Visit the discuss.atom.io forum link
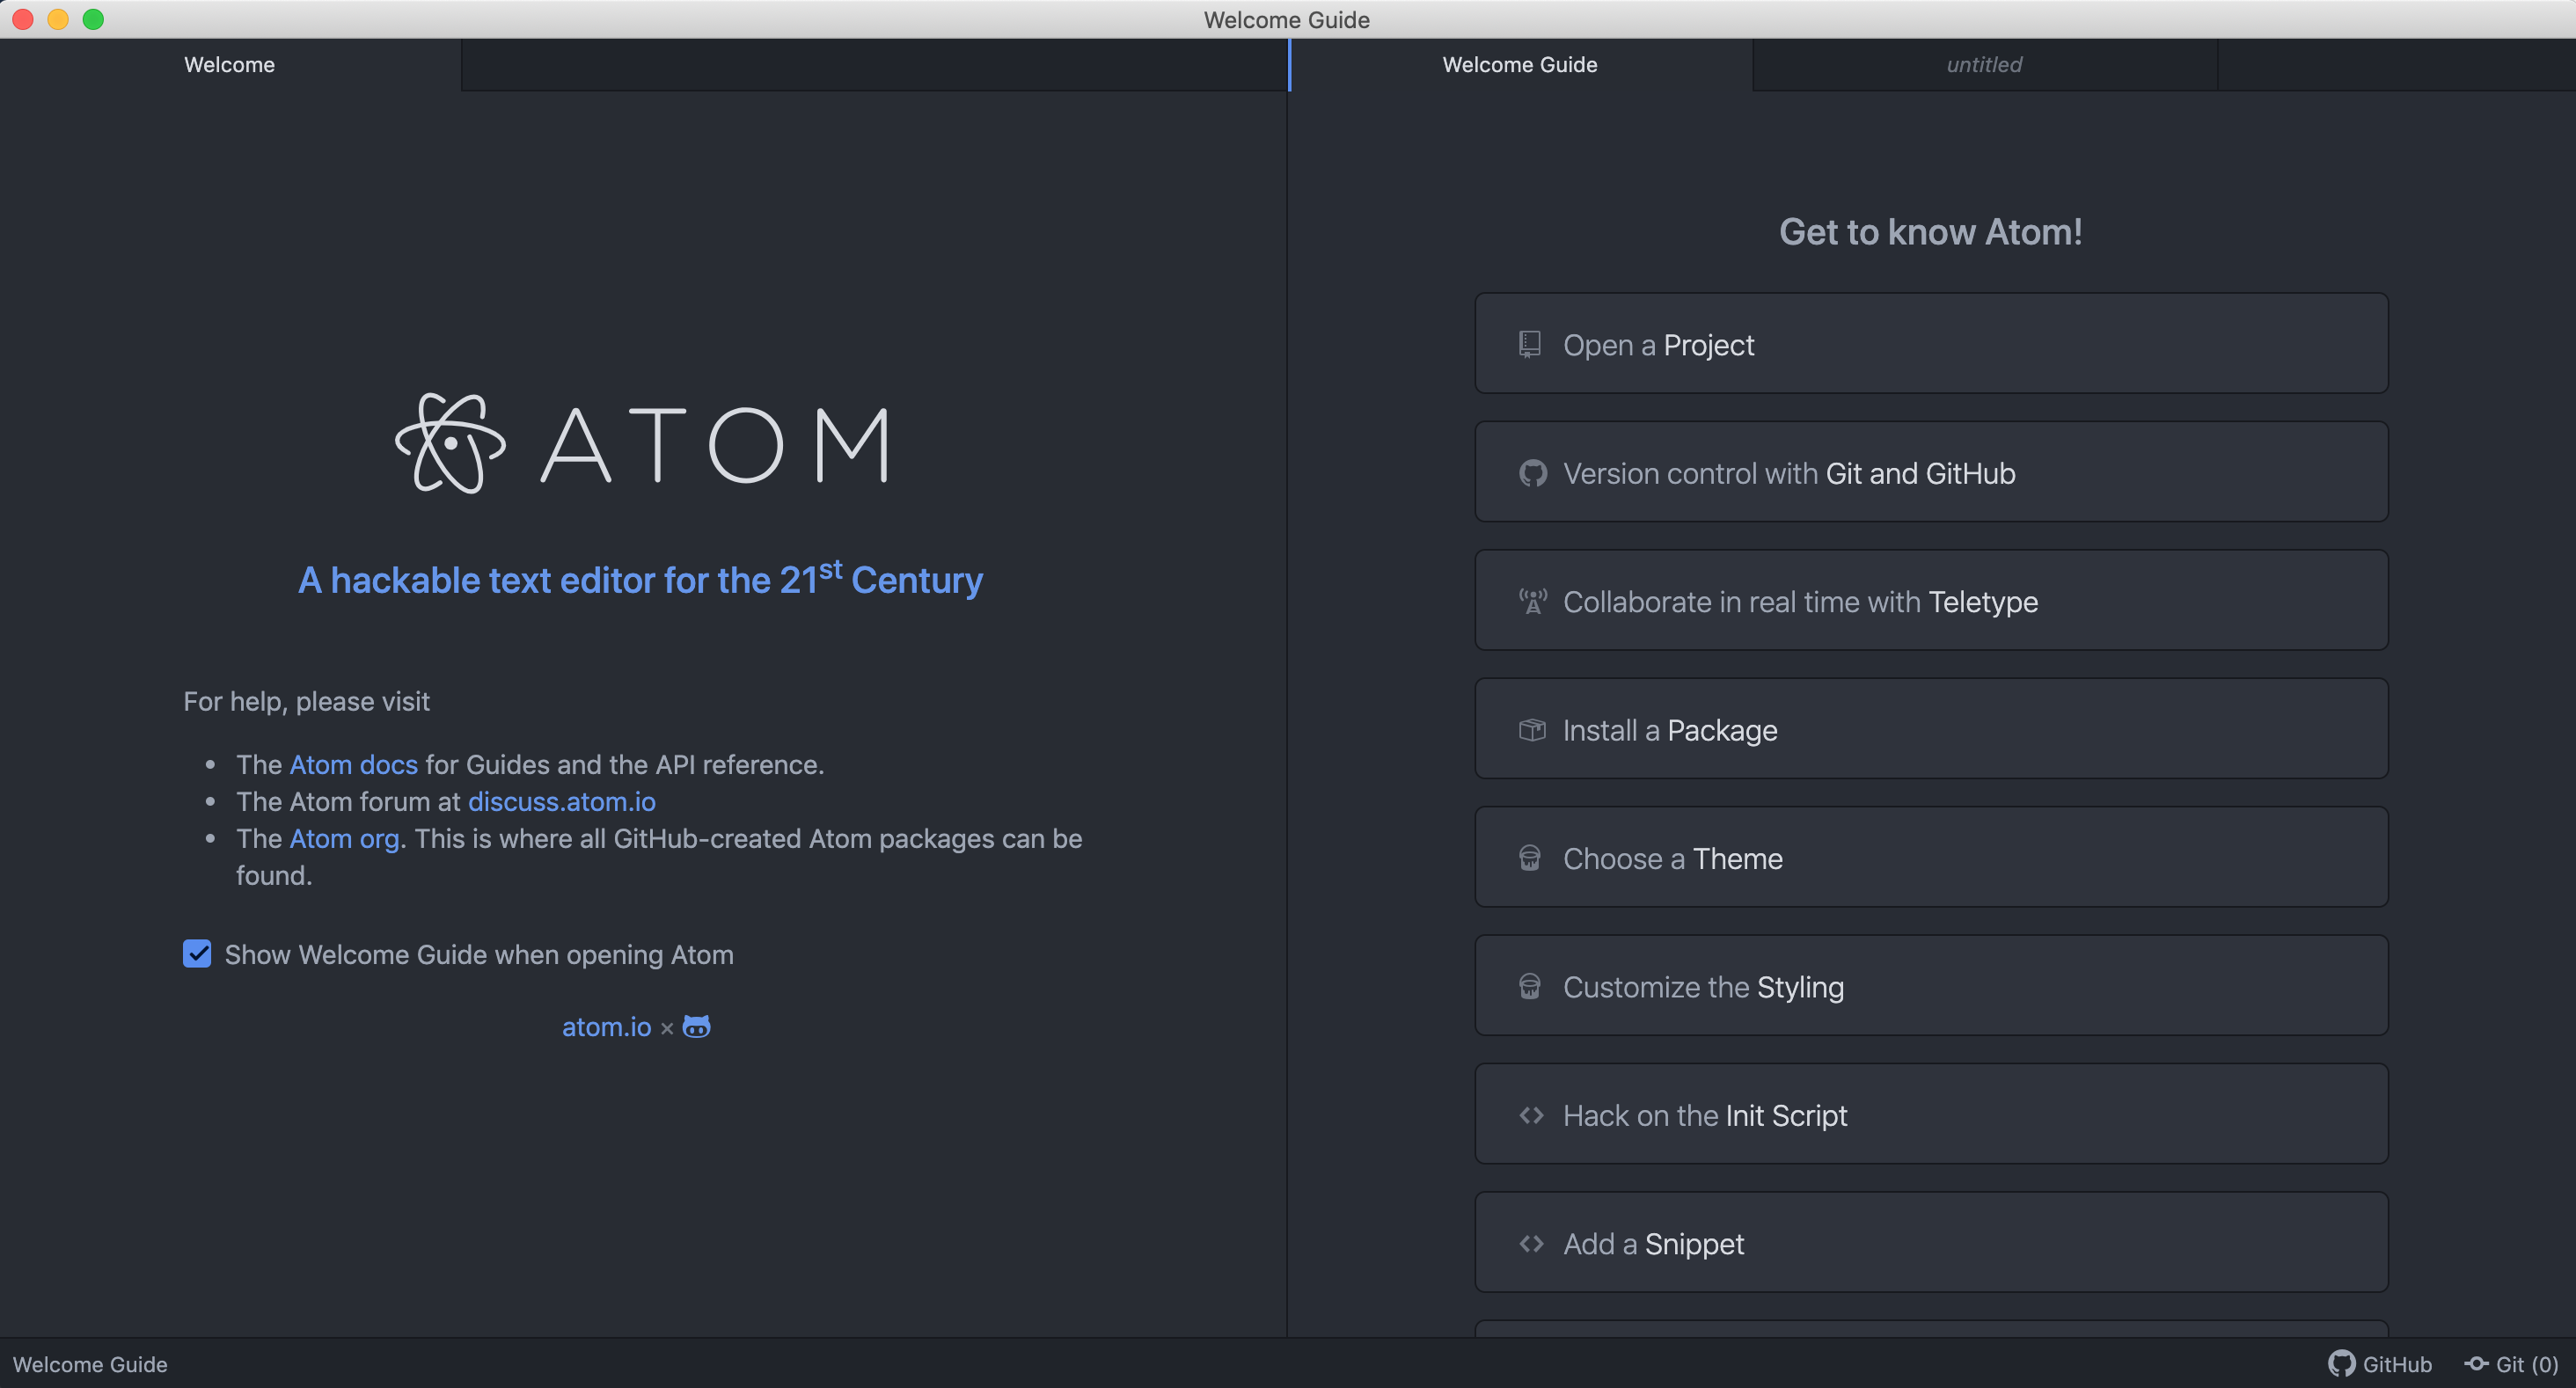 coord(561,802)
